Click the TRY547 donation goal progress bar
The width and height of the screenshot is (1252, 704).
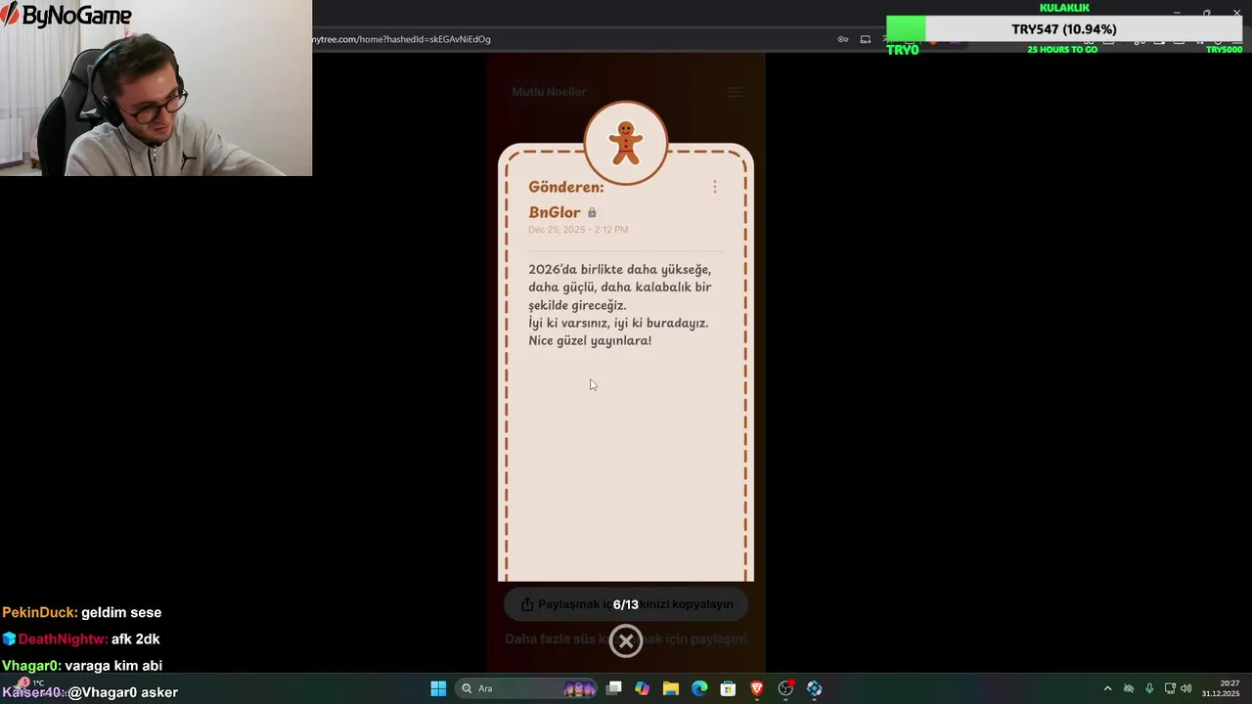(1064, 29)
